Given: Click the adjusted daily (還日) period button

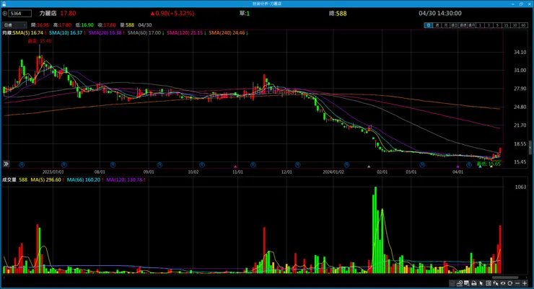Looking at the screenshot, I should pyautogui.click(x=454, y=25).
